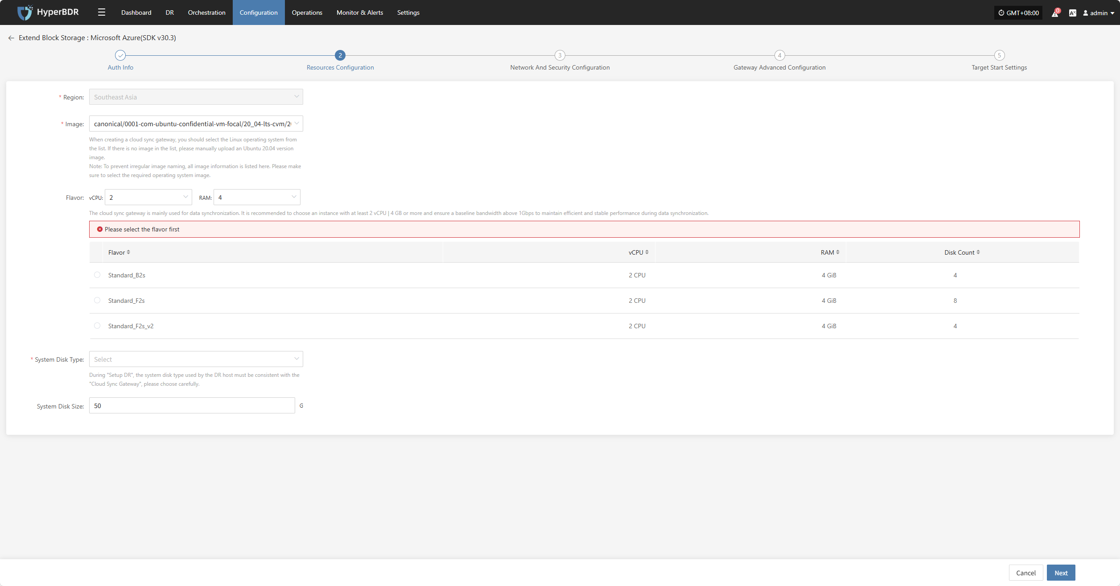Click the Standard_F2s flavor name

[126, 301]
